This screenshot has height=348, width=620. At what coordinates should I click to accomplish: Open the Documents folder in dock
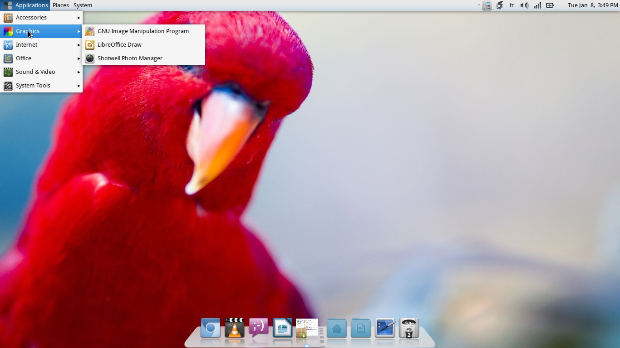(361, 328)
